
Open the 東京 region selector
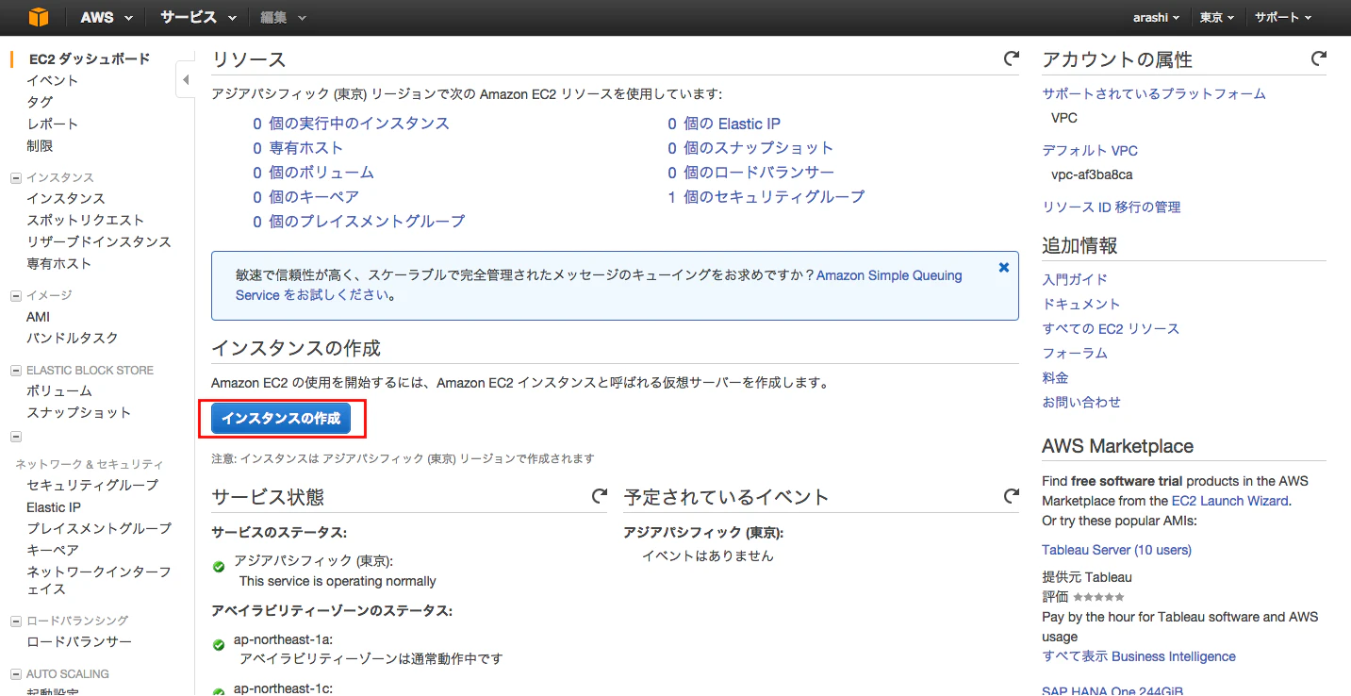pos(1218,17)
